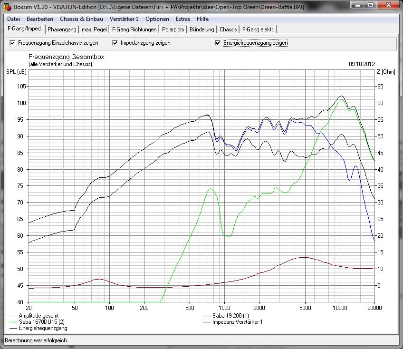Switch to the max. Pegel tab
Viewport: 403px width, 349px height.
pos(94,29)
